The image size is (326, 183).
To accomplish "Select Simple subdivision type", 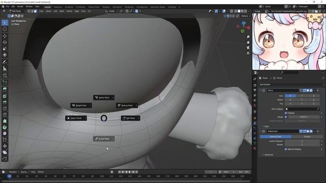I will click(x=307, y=137).
